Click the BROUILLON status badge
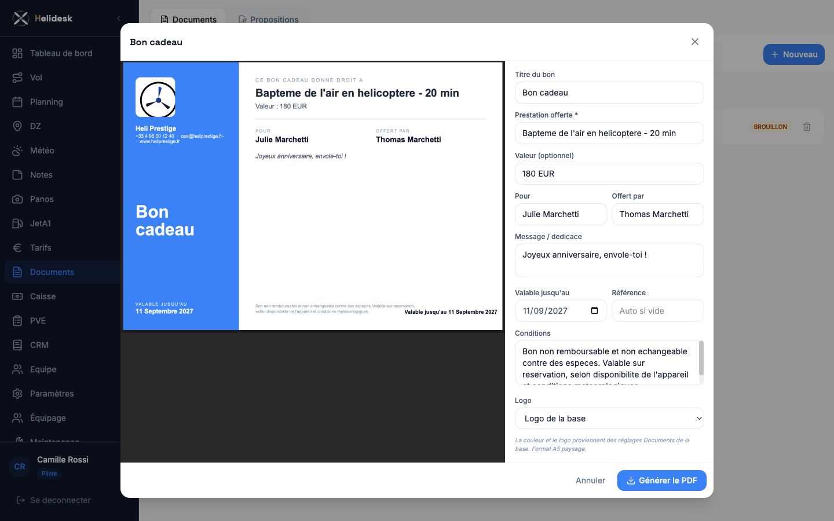 coord(770,127)
